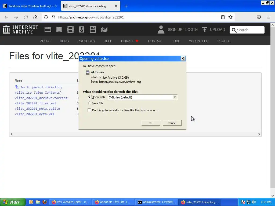Click the SIGN UP link
Viewport: 275px width, 206px height.
tap(175, 30)
